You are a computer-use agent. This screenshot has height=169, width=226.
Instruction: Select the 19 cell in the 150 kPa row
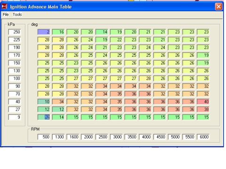pyautogui.click(x=203, y=63)
